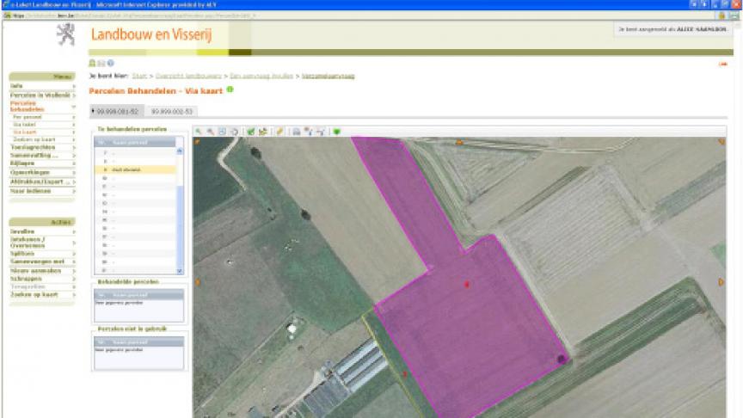Click the green help icon beside page title
743x418 pixels.
coord(230,89)
